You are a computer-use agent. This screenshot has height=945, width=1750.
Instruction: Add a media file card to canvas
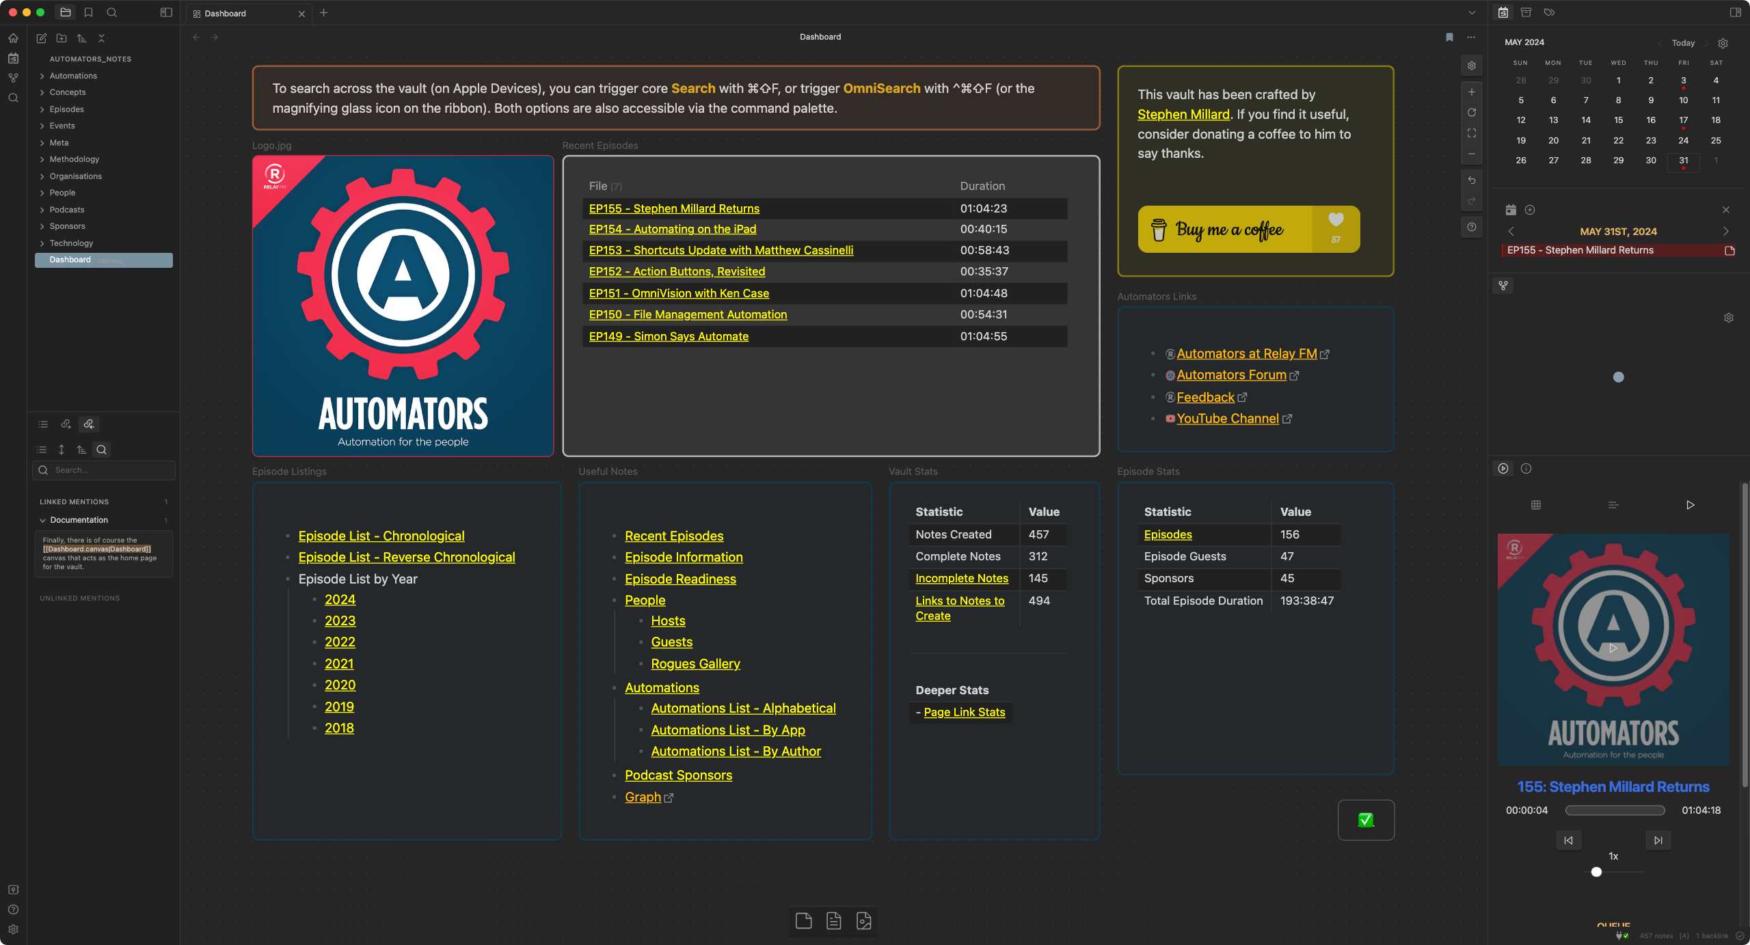(864, 921)
